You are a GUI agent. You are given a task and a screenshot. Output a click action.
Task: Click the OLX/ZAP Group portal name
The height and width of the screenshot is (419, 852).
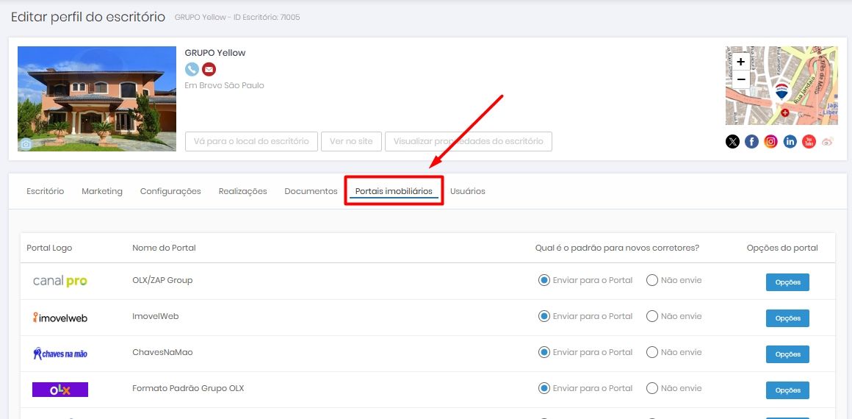(x=162, y=280)
